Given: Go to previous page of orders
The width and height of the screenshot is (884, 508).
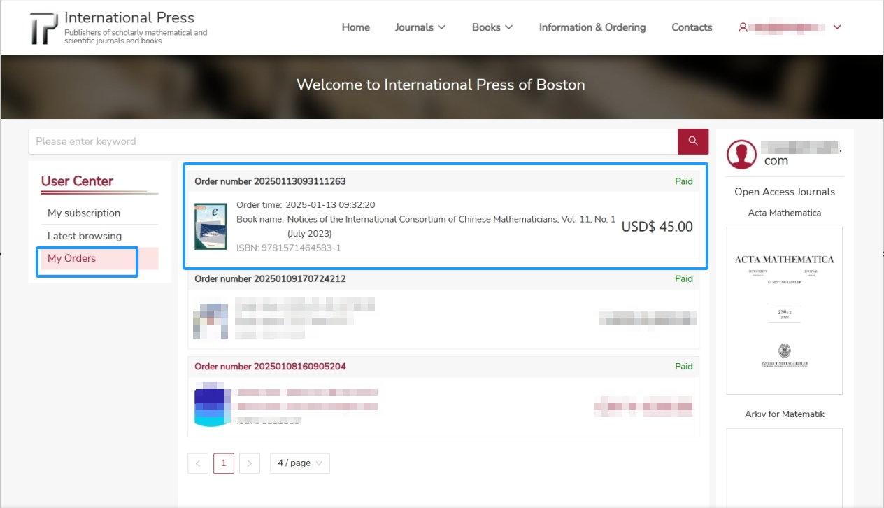Looking at the screenshot, I should 198,463.
